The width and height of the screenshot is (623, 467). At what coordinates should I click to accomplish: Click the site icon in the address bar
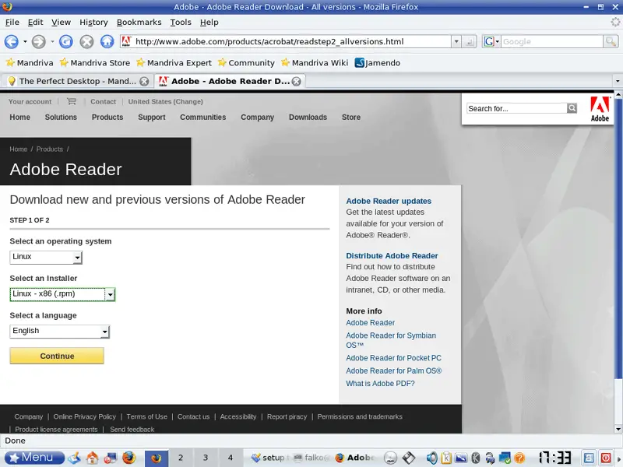(126, 41)
